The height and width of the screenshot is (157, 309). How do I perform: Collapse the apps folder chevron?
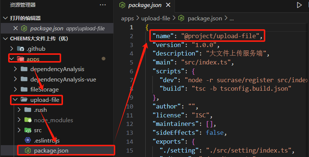coord(11,59)
